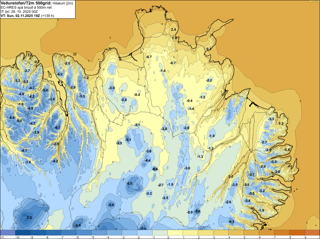Screen dimensions: 320x239
Task: Click the -3.8 temperature label
Action: click(52, 99)
